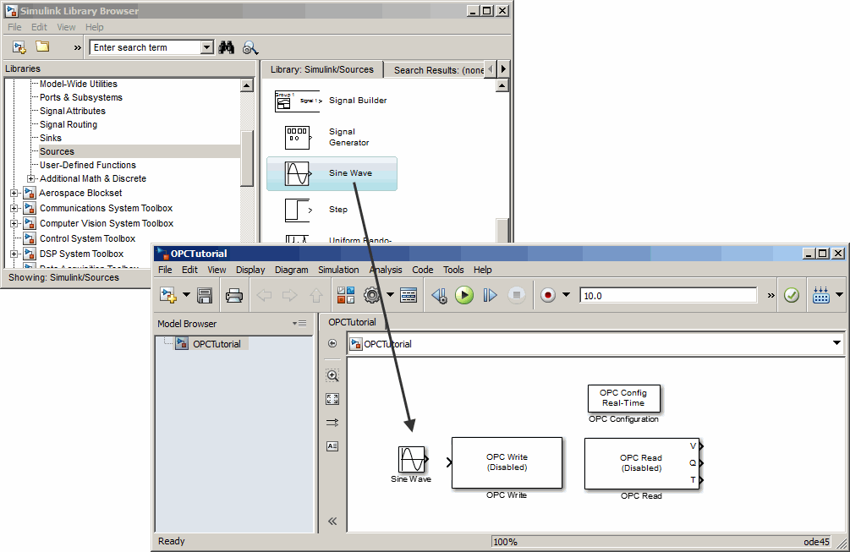This screenshot has height=552, width=850.
Task: Click Model Advisor green check icon
Action: tap(792, 295)
